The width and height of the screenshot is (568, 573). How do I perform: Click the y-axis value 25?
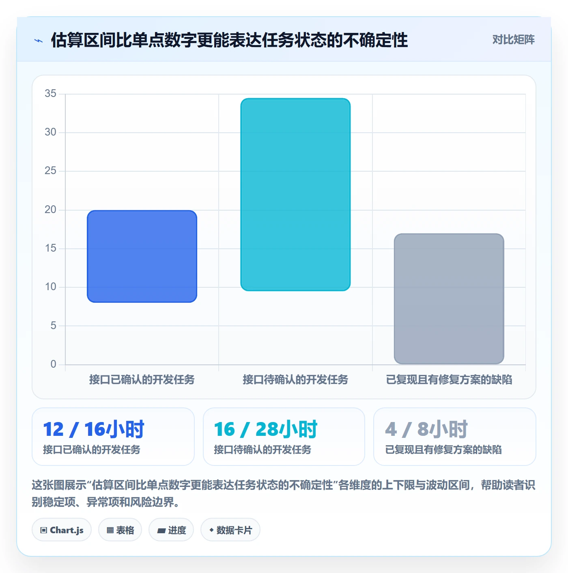(x=51, y=171)
